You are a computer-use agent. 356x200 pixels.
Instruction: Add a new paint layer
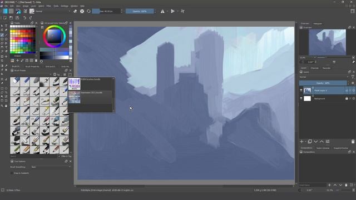301,142
